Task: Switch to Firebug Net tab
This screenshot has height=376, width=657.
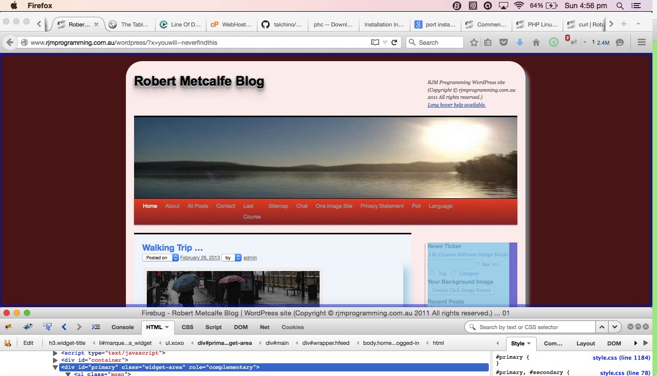Action: 265,327
